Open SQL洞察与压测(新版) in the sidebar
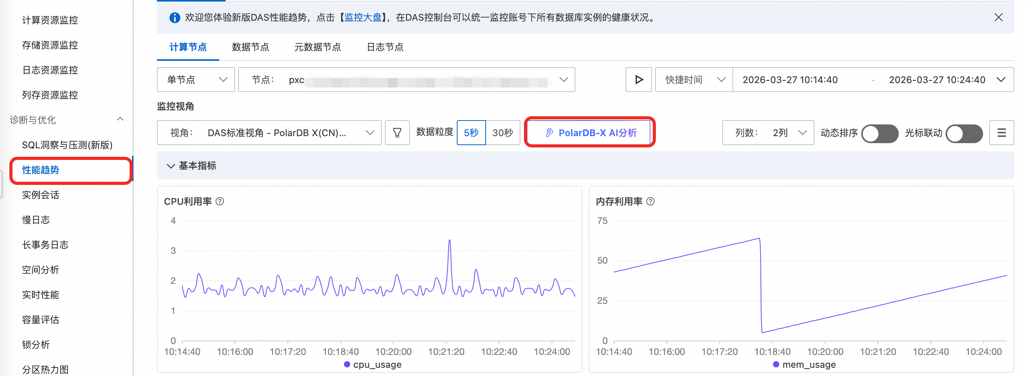Viewport: 1026px width, 376px height. (67, 145)
